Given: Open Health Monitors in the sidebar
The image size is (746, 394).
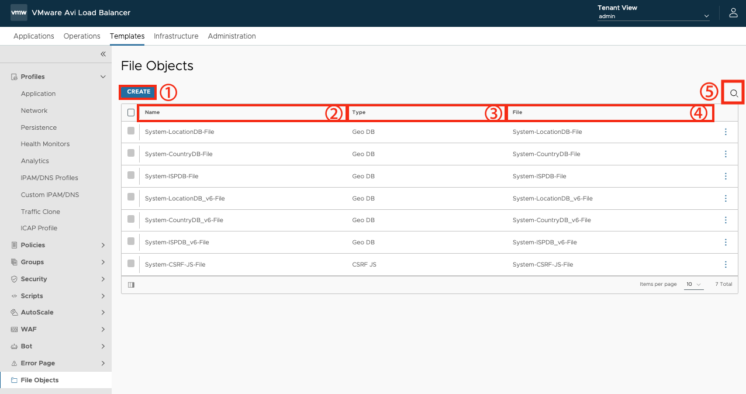Looking at the screenshot, I should tap(45, 144).
